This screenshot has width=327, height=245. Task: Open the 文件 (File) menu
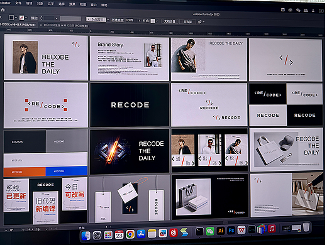click(x=18, y=3)
